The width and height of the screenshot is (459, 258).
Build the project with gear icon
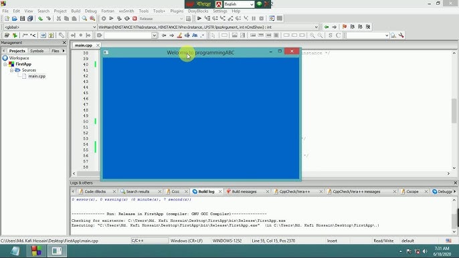[104, 19]
